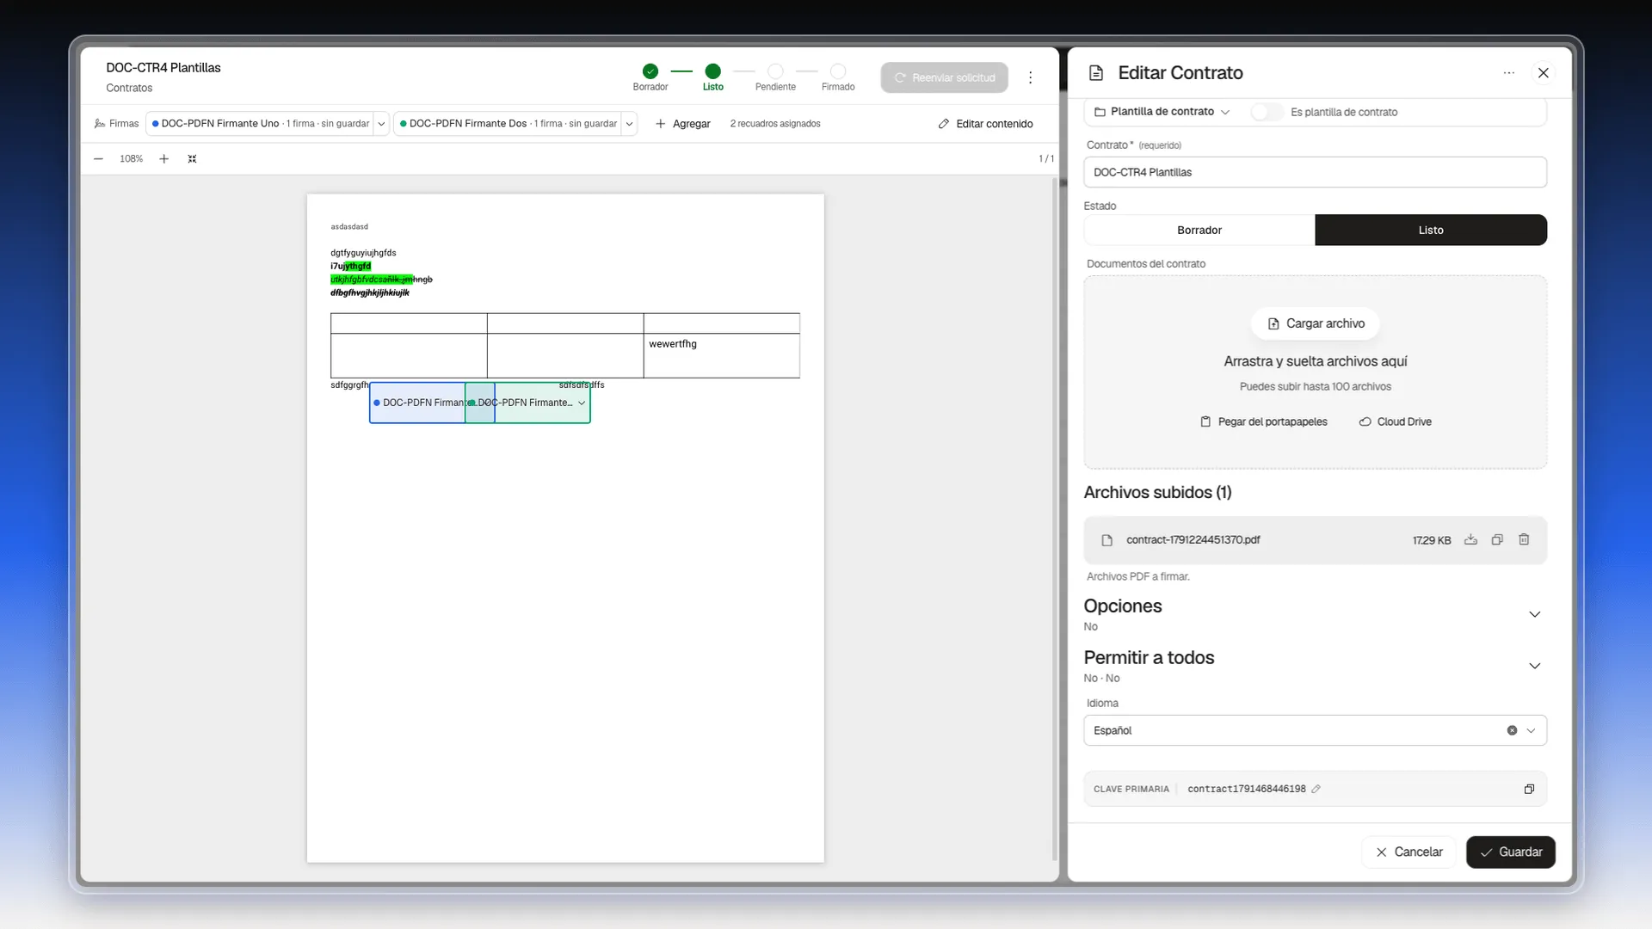Click Editar contenido
This screenshot has width=1652, height=929.
[985, 124]
